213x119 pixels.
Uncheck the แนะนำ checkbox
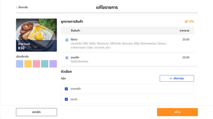tap(66, 99)
